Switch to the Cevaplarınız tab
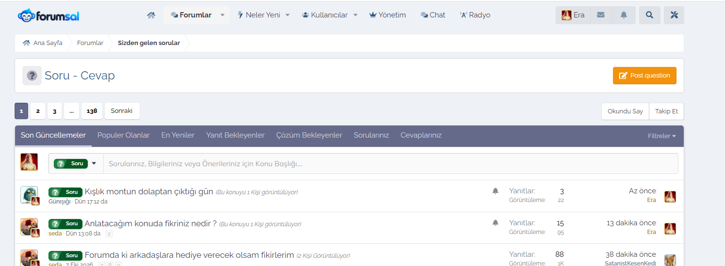This screenshot has width=725, height=266. click(421, 136)
